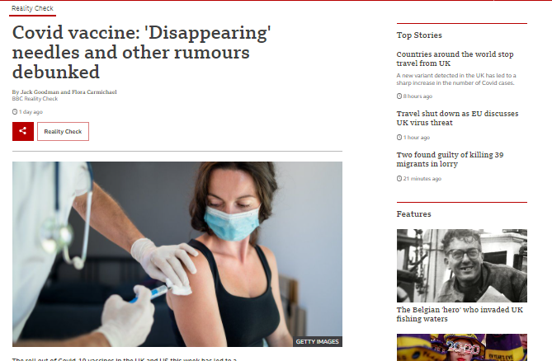Open 'Countries around the world stop travel' story
The height and width of the screenshot is (361, 552).
[455, 59]
